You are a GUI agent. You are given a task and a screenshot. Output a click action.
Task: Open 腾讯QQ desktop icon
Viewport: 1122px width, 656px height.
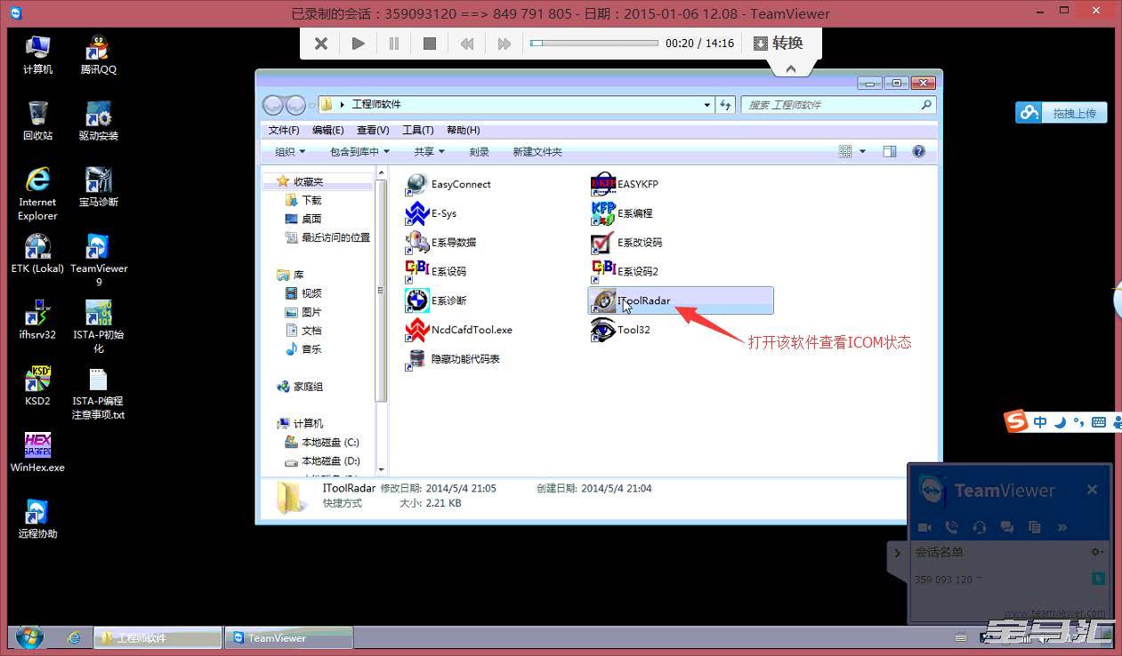click(x=98, y=55)
